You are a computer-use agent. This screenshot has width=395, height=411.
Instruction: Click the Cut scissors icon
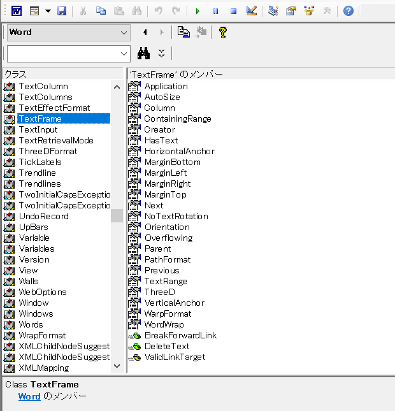[83, 11]
